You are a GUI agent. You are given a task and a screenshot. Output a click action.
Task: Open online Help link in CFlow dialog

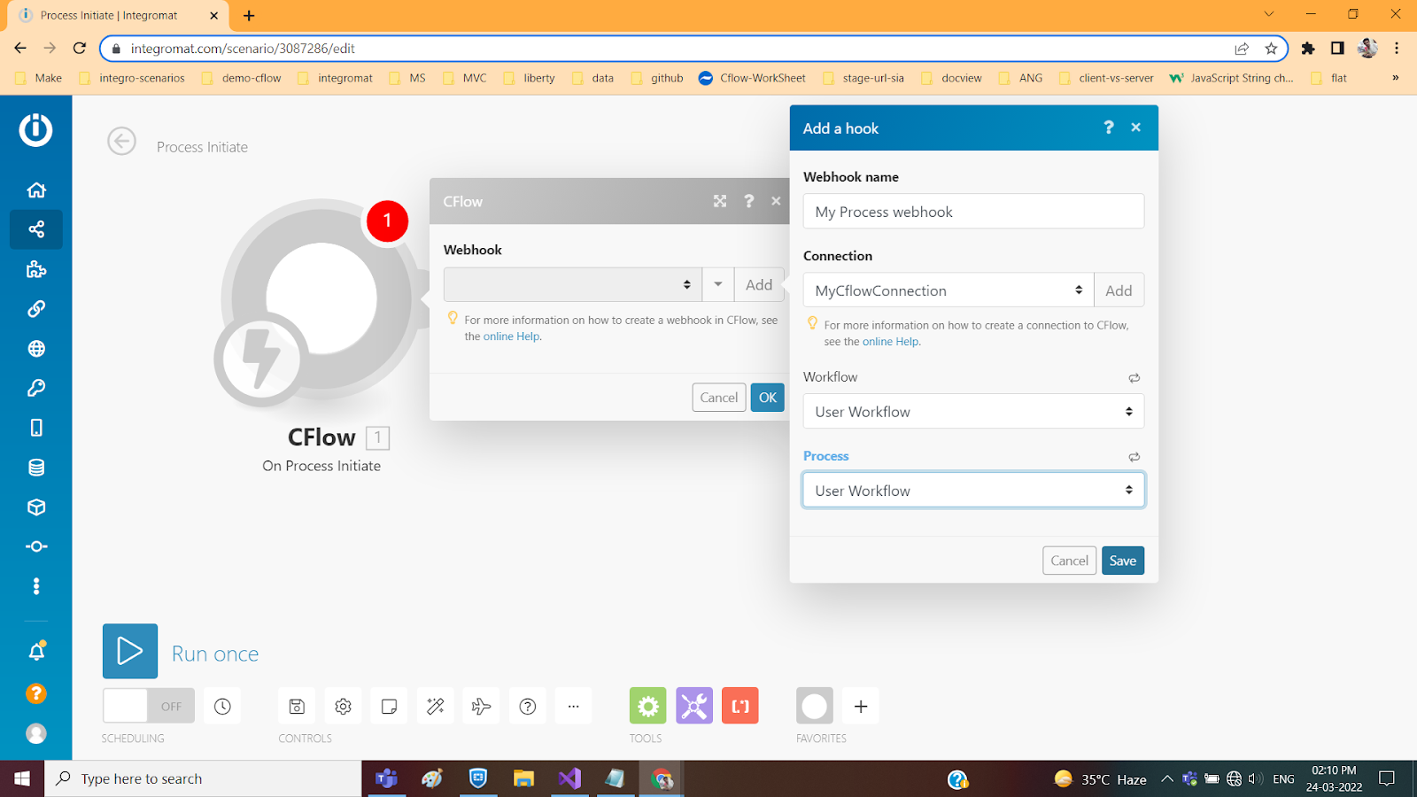(511, 337)
